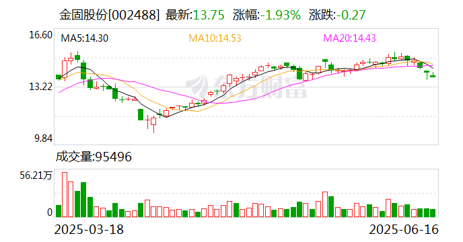
Task: Click the change percentage 涨幅:-1.93%
Action: pos(266,15)
